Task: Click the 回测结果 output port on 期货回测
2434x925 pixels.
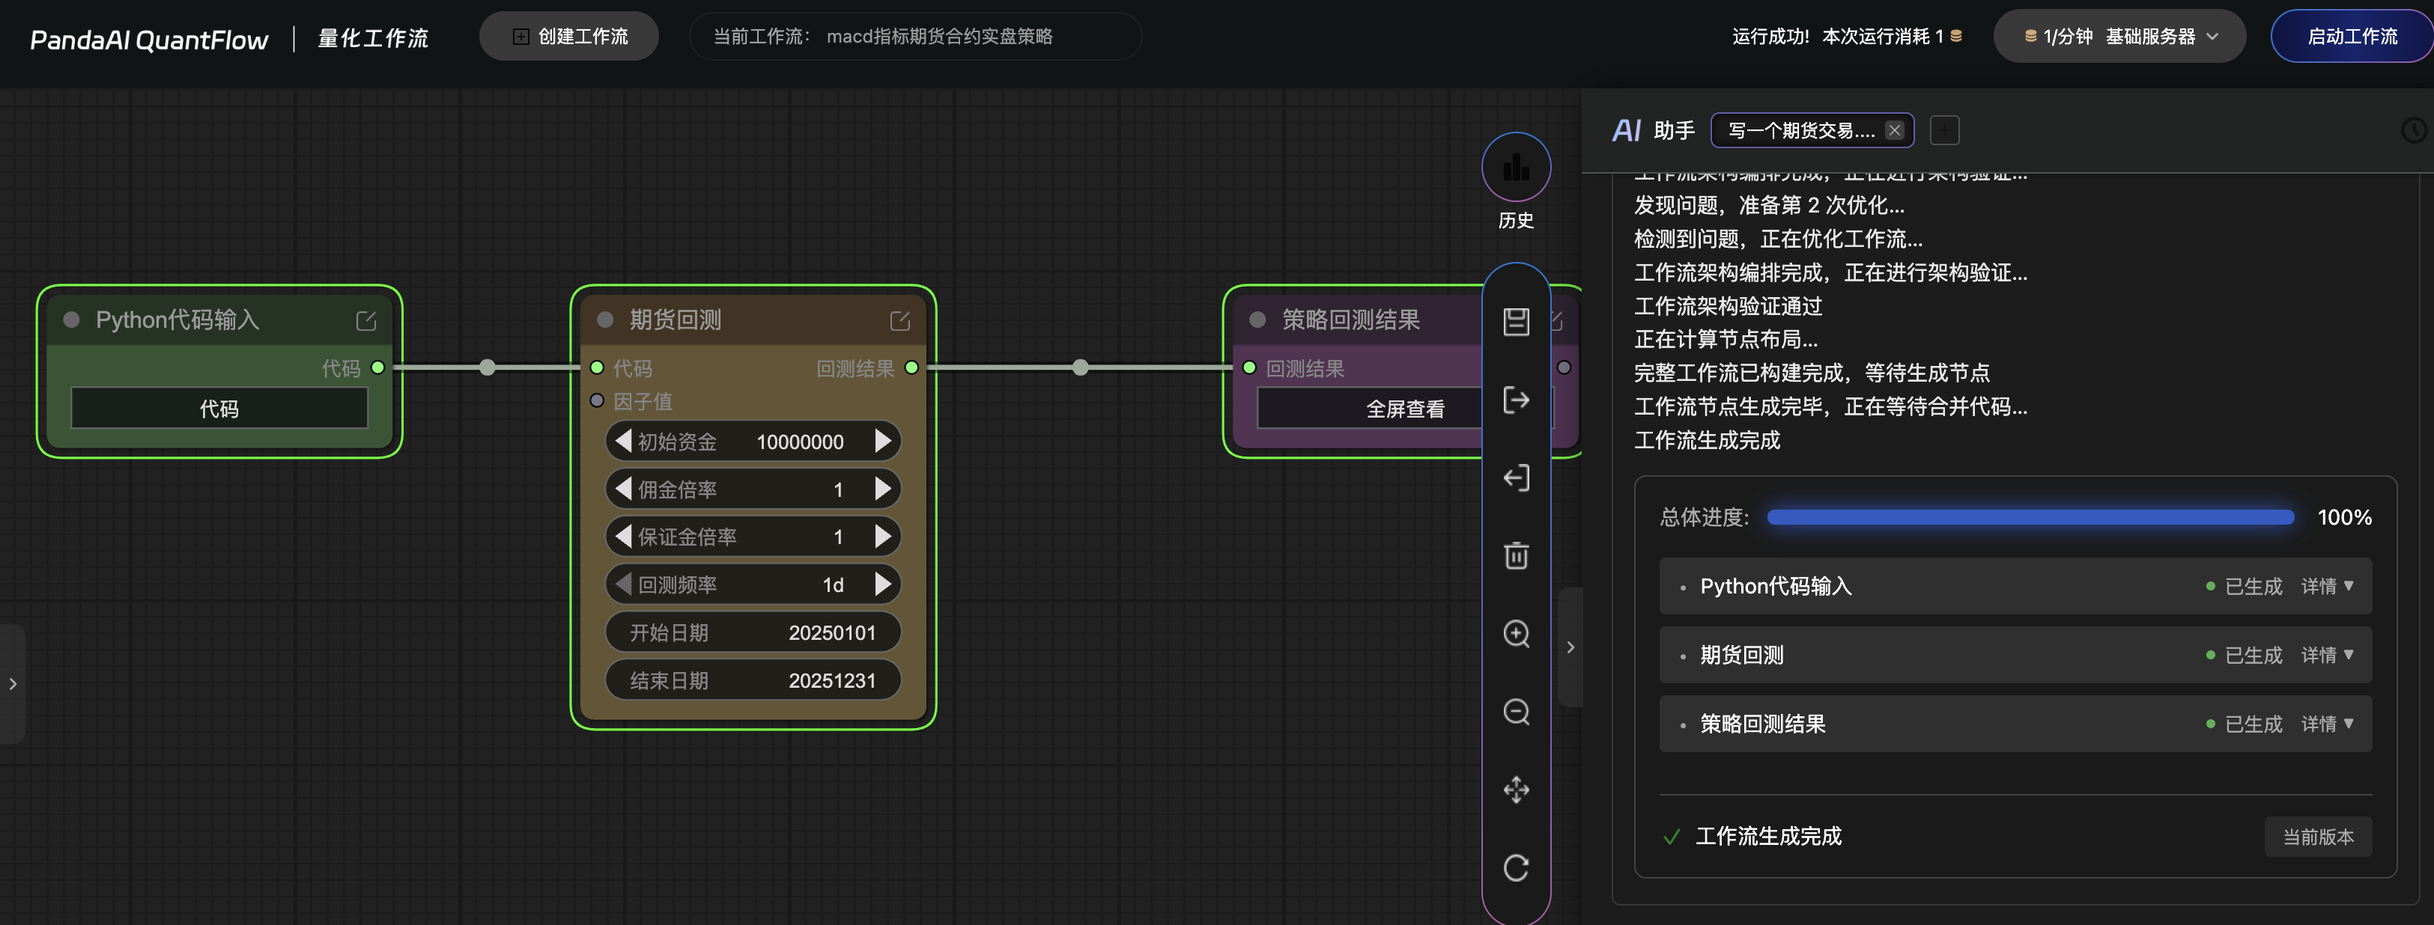Action: [x=911, y=367]
